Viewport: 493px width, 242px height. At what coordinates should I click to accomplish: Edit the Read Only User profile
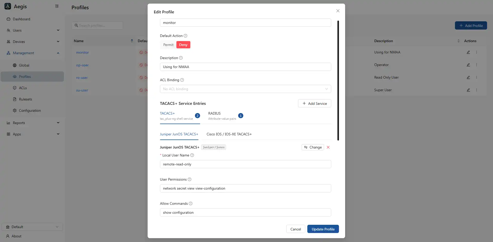click(468, 77)
